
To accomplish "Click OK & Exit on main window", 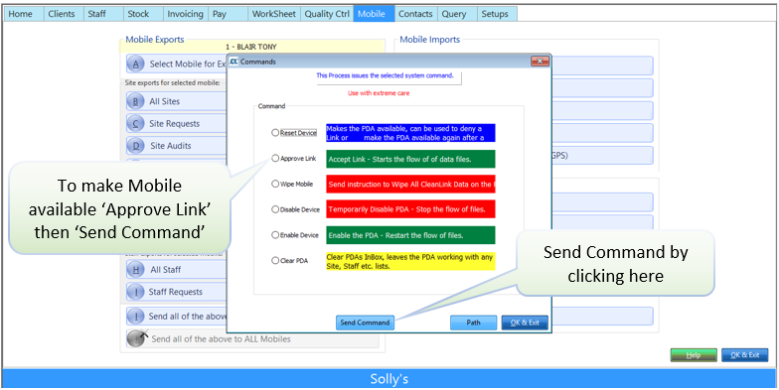I will coord(745,355).
